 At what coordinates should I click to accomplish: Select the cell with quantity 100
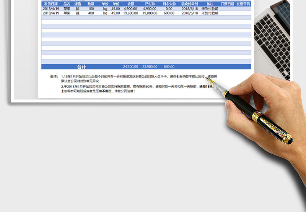coord(91,8)
